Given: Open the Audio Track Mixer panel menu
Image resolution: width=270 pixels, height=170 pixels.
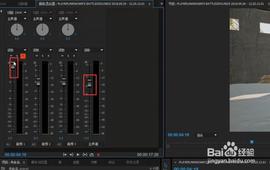Looking at the screenshot, I should click(x=150, y=4).
